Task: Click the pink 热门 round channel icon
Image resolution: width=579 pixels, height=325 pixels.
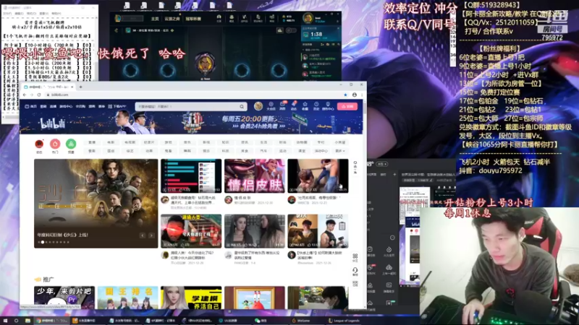Action: [55, 145]
